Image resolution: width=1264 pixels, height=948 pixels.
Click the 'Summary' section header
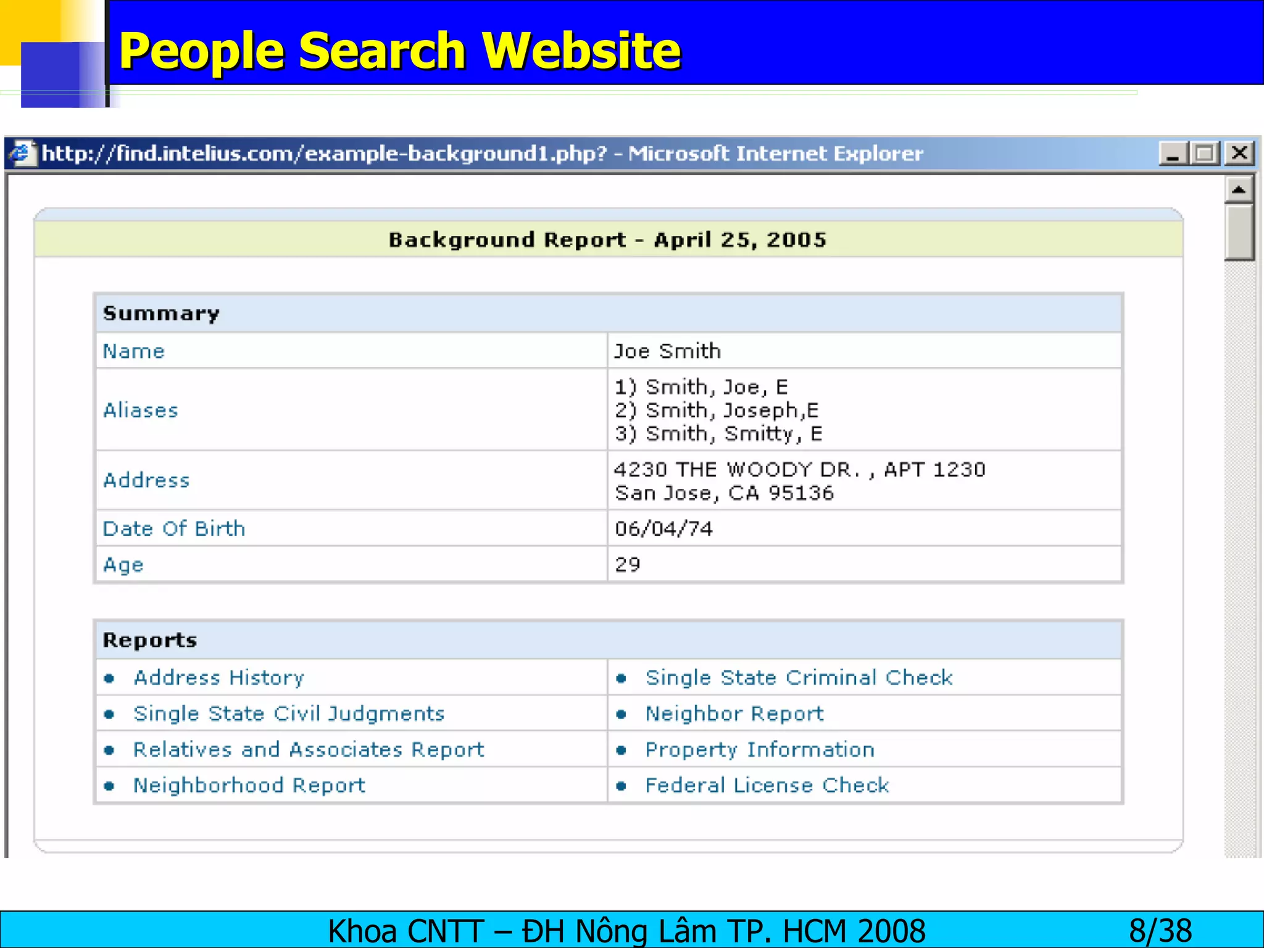pyautogui.click(x=161, y=314)
